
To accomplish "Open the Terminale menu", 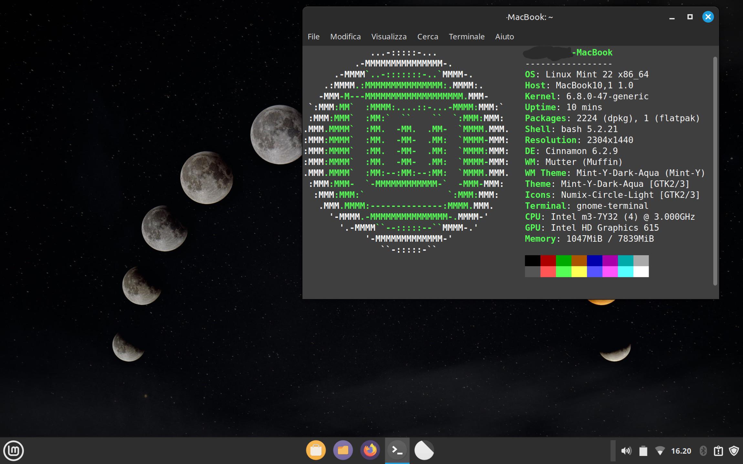I will tap(466, 36).
